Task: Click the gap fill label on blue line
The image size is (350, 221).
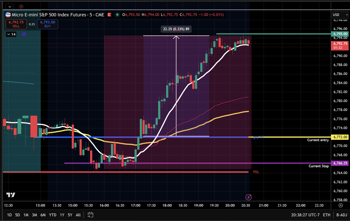Action: coord(258,137)
